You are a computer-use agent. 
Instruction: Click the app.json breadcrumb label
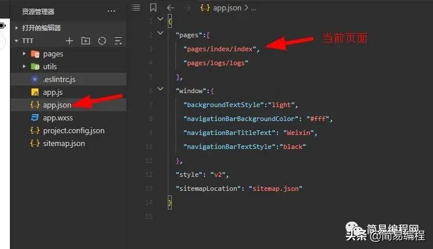[x=227, y=8]
